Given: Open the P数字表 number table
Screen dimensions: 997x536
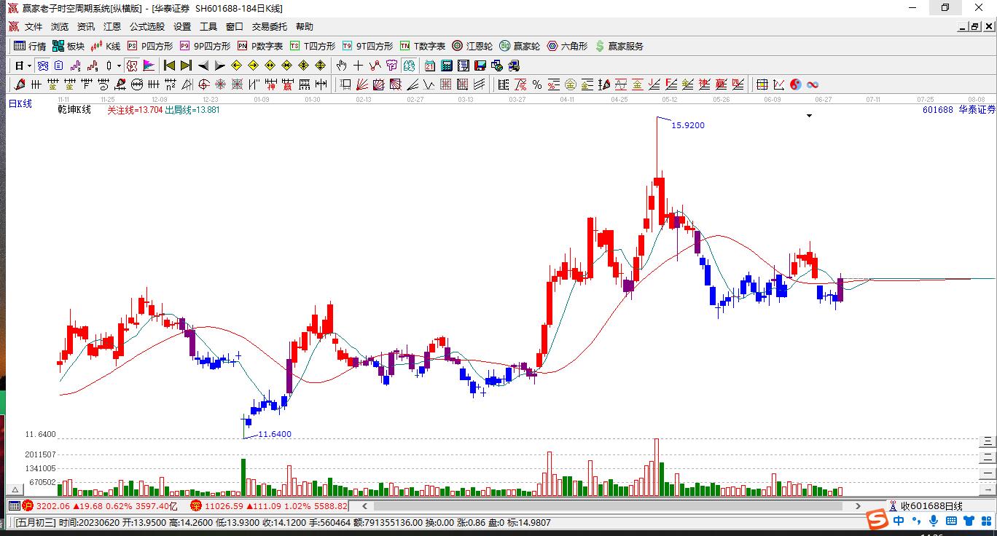Looking at the screenshot, I should pos(260,46).
